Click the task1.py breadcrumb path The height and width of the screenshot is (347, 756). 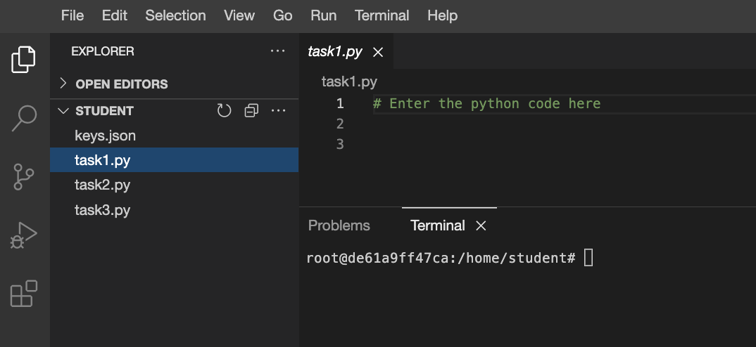coord(349,81)
